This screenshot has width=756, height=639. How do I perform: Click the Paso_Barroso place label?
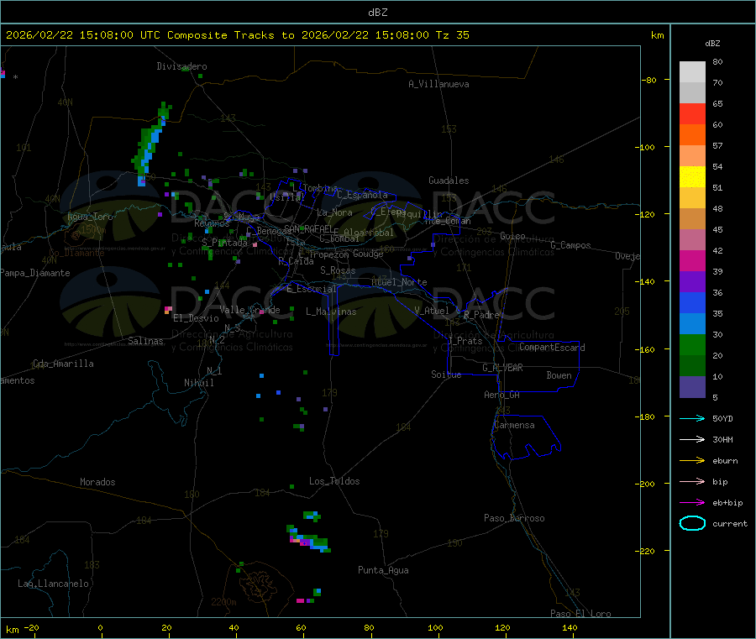coord(514,518)
